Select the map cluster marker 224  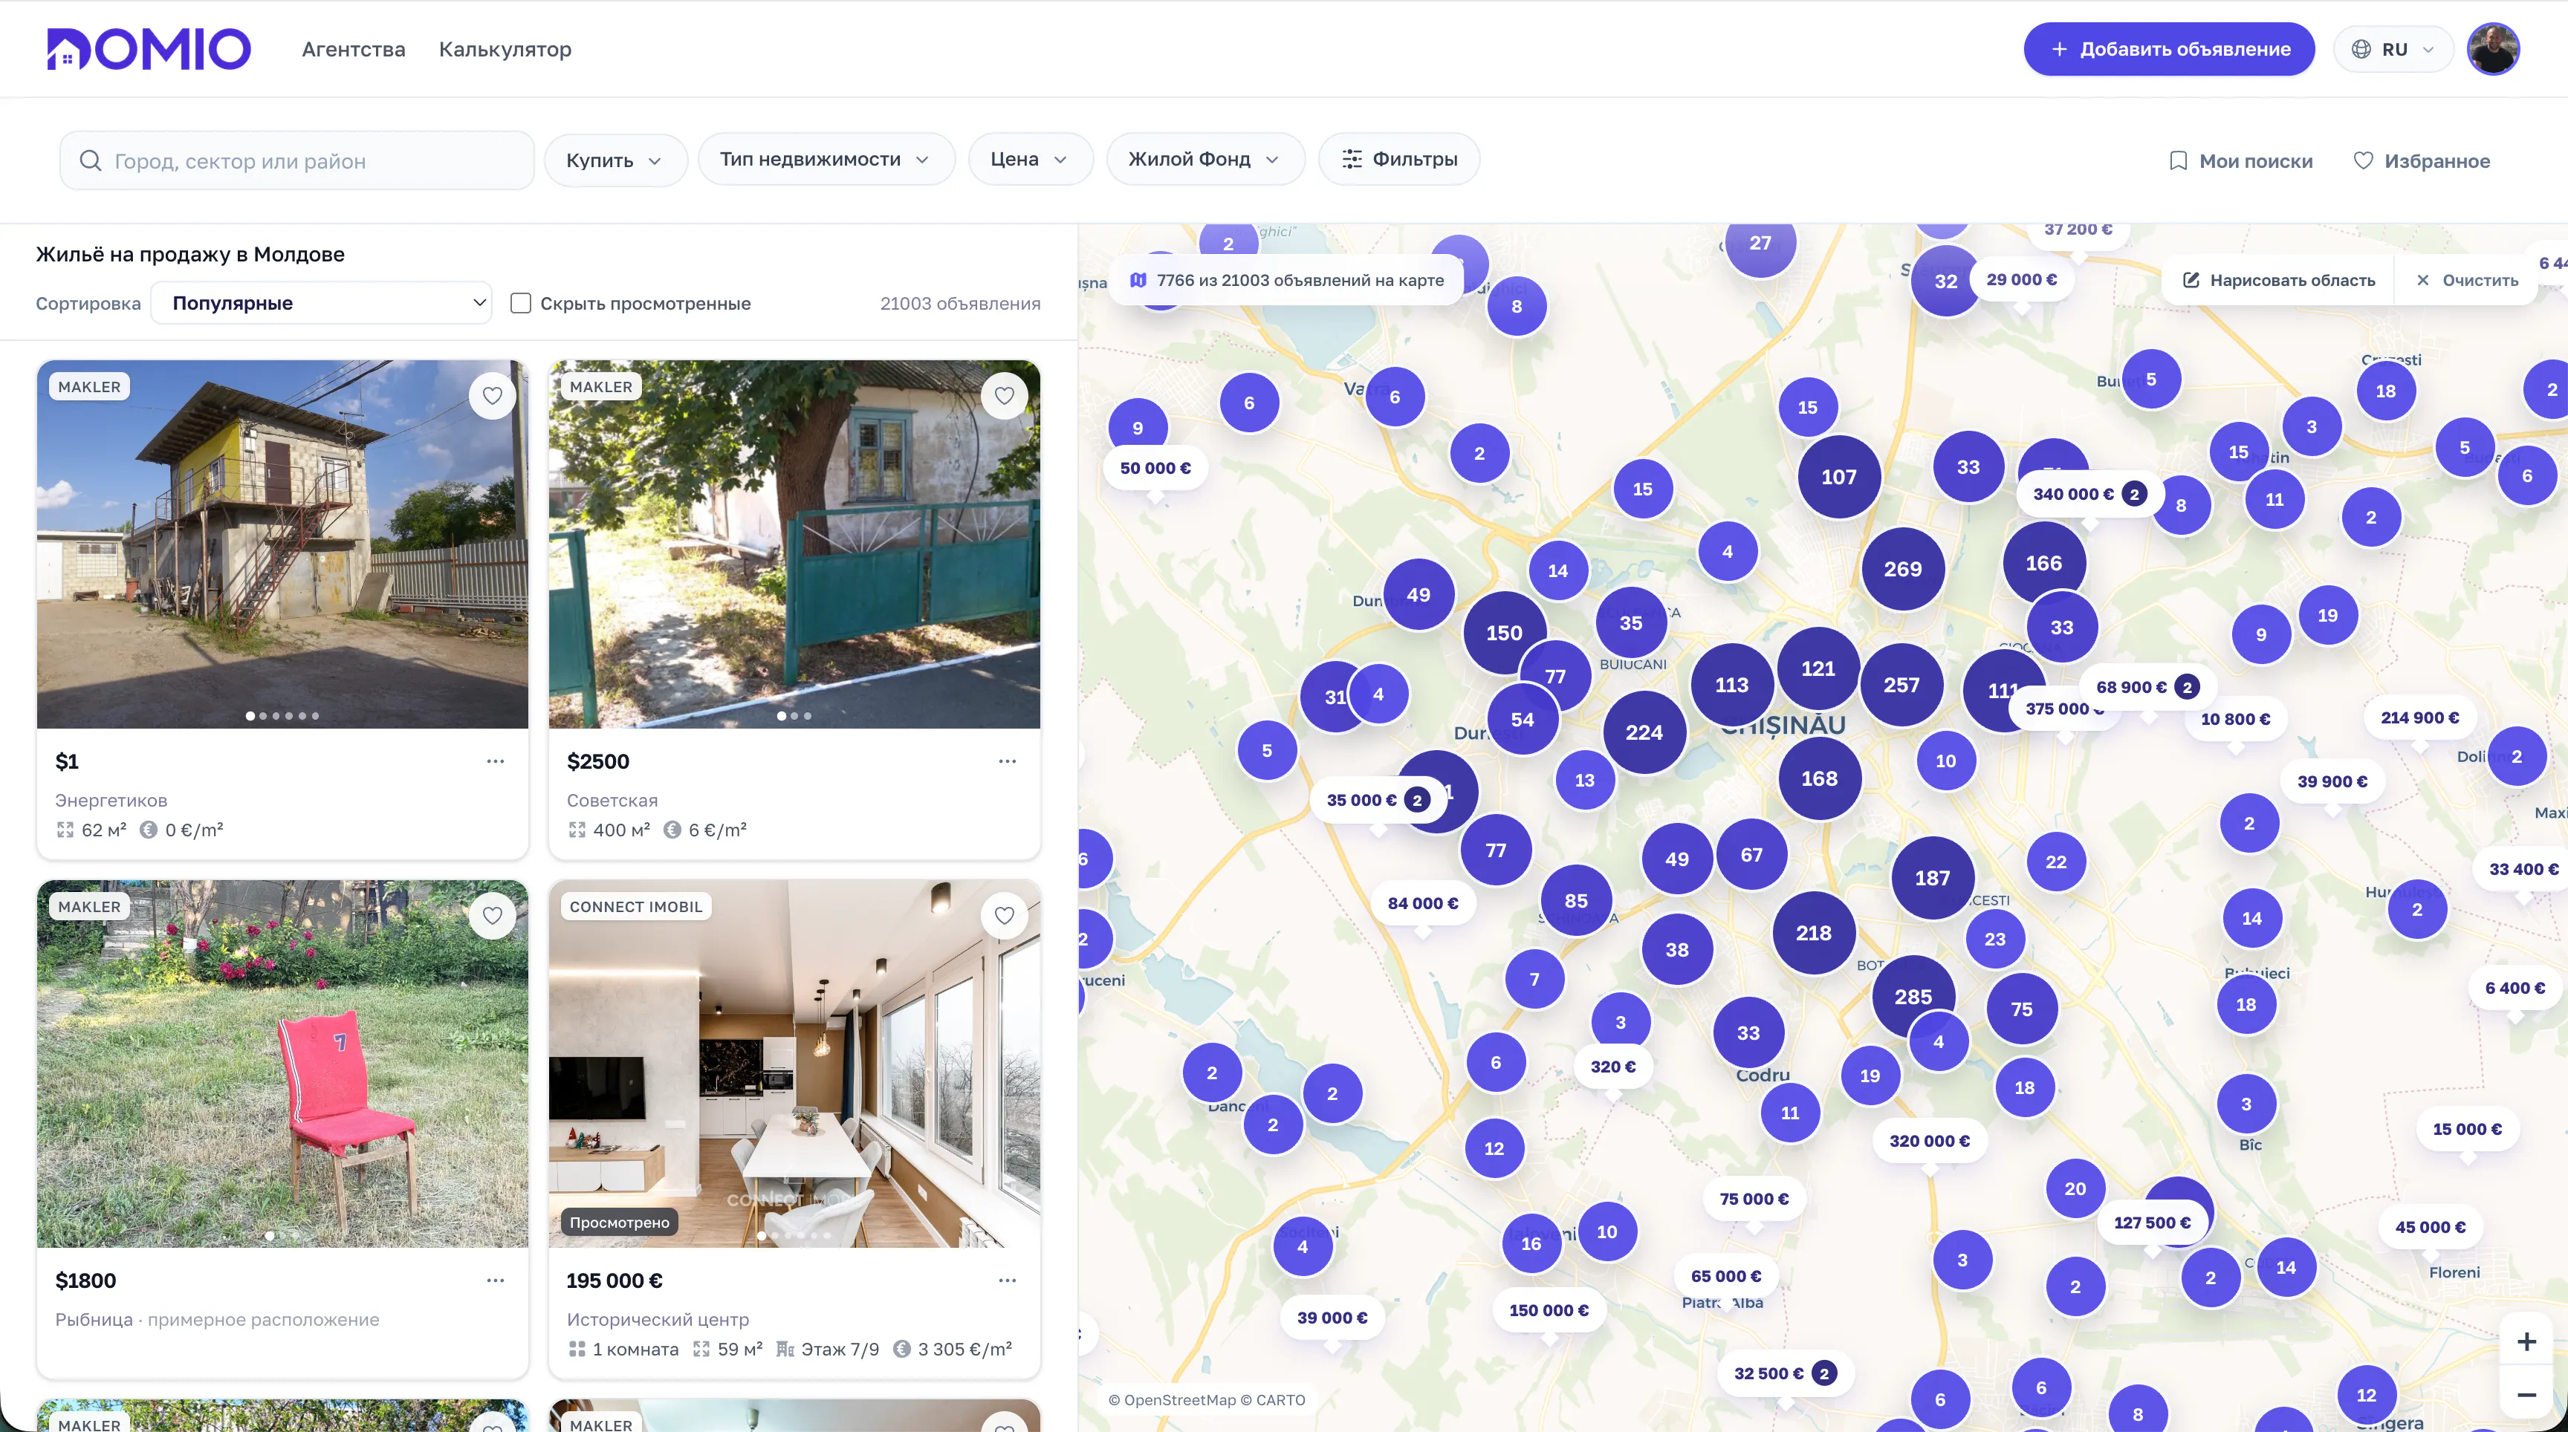click(x=1644, y=732)
